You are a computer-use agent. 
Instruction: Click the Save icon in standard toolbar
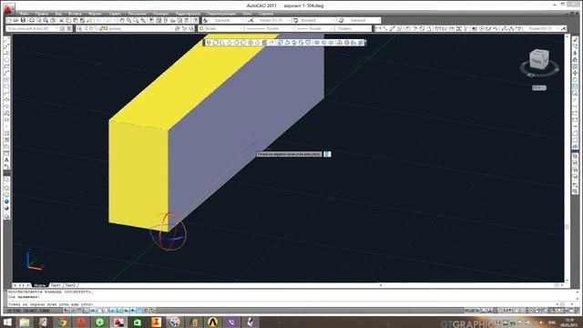(23, 20)
